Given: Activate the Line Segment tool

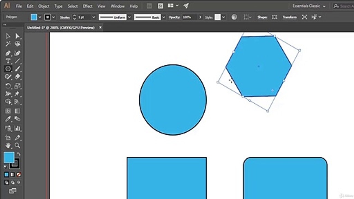Looking at the screenshot, I should coord(17,61).
